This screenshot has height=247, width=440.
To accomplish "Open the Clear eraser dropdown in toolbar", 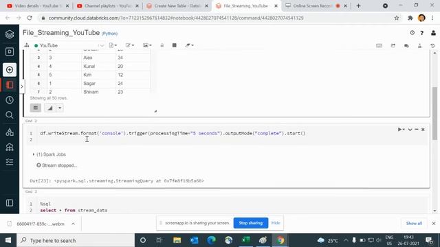I will (190, 45).
